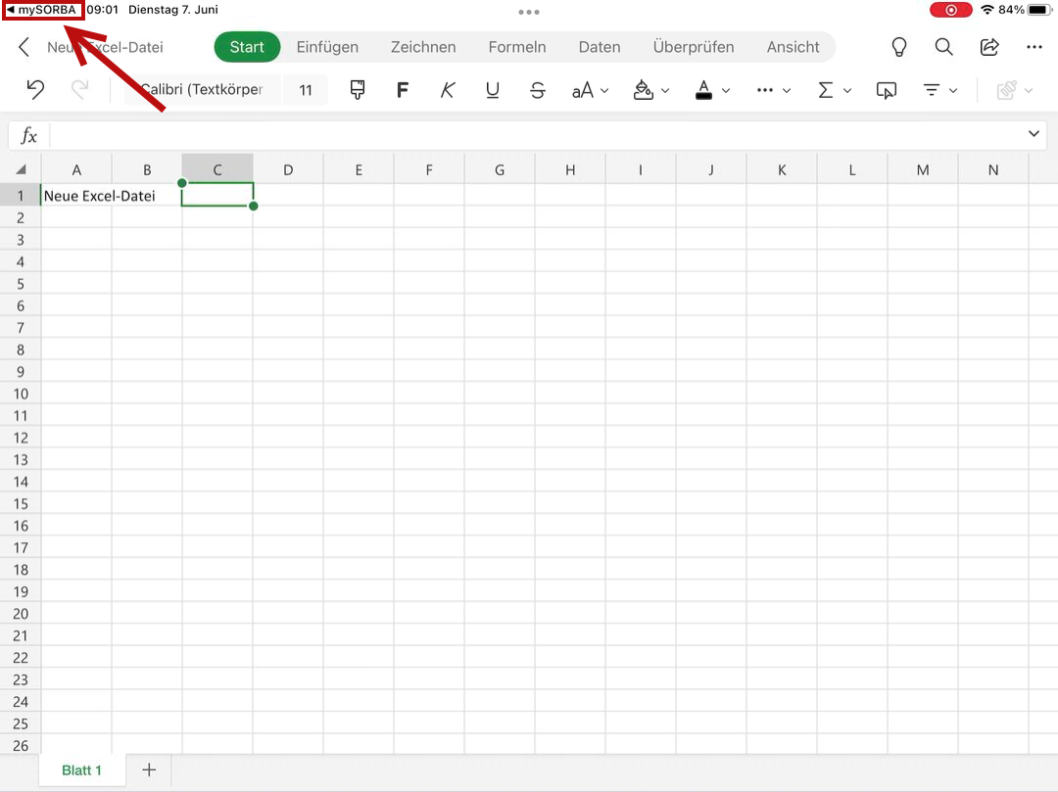The height and width of the screenshot is (792, 1058).
Task: Expand the formula bar chevron
Action: click(x=1034, y=134)
